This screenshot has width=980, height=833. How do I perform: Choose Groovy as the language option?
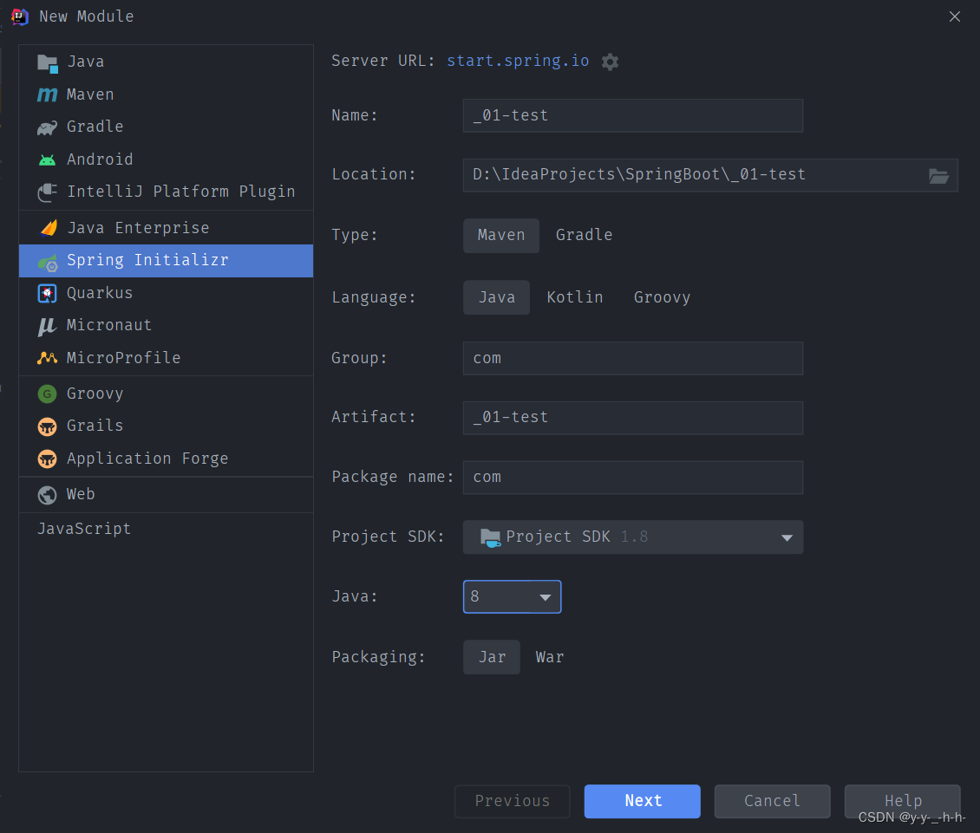[x=662, y=297]
